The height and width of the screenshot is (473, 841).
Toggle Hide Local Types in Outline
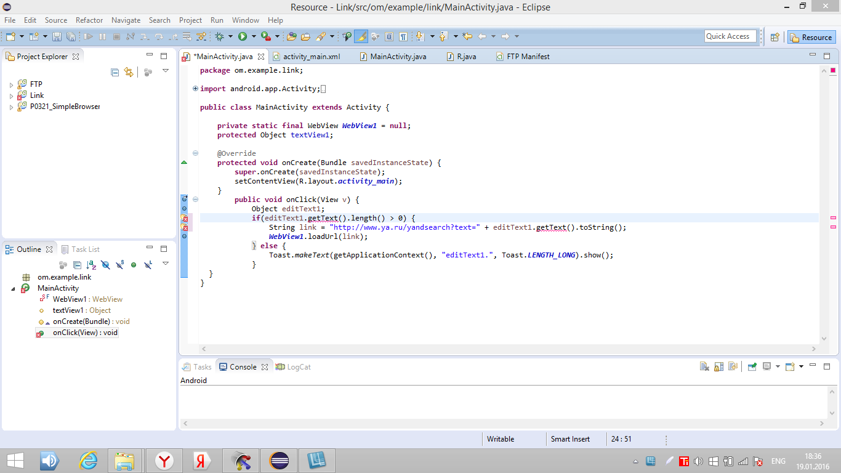[x=148, y=265]
